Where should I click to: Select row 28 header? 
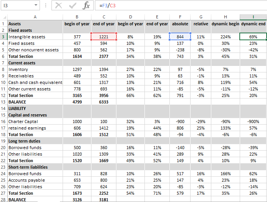click(3, 200)
